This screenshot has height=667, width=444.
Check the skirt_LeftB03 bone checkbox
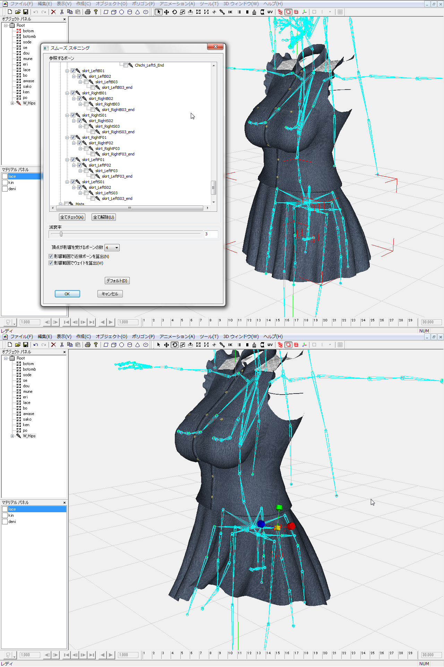click(x=86, y=82)
